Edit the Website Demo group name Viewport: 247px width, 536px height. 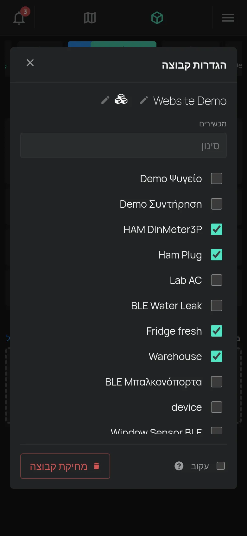click(x=144, y=100)
